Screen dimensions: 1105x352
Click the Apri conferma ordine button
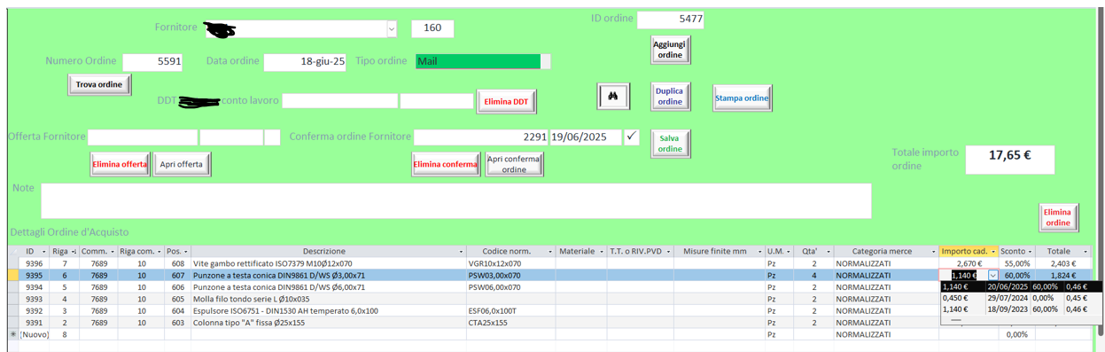click(515, 164)
